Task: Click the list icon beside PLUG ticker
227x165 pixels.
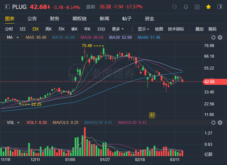Action: (x=7, y=7)
